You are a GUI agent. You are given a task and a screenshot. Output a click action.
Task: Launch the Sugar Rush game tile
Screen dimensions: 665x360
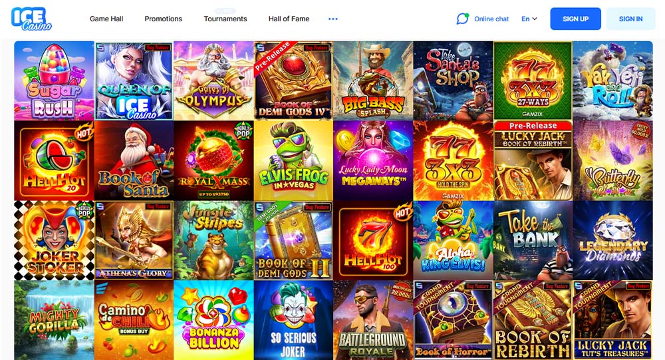click(x=55, y=81)
